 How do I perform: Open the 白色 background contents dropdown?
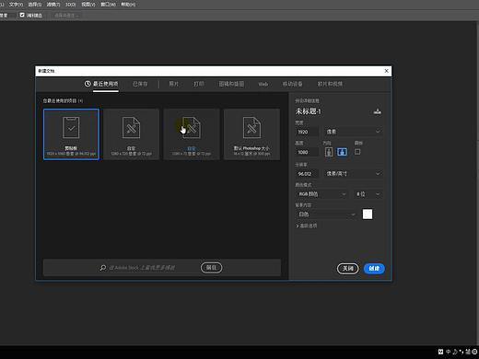click(326, 214)
